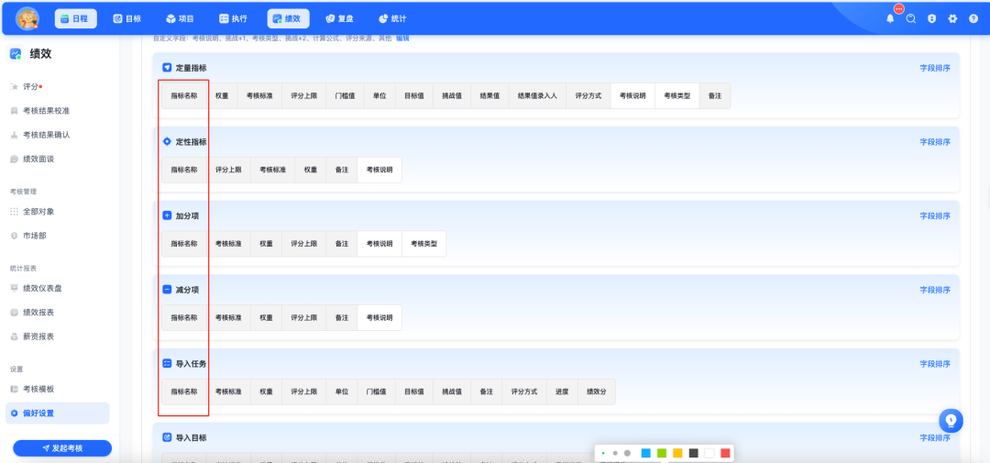This screenshot has width=990, height=463.
Task: Click the 定量指标 section icon
Action: click(x=167, y=68)
